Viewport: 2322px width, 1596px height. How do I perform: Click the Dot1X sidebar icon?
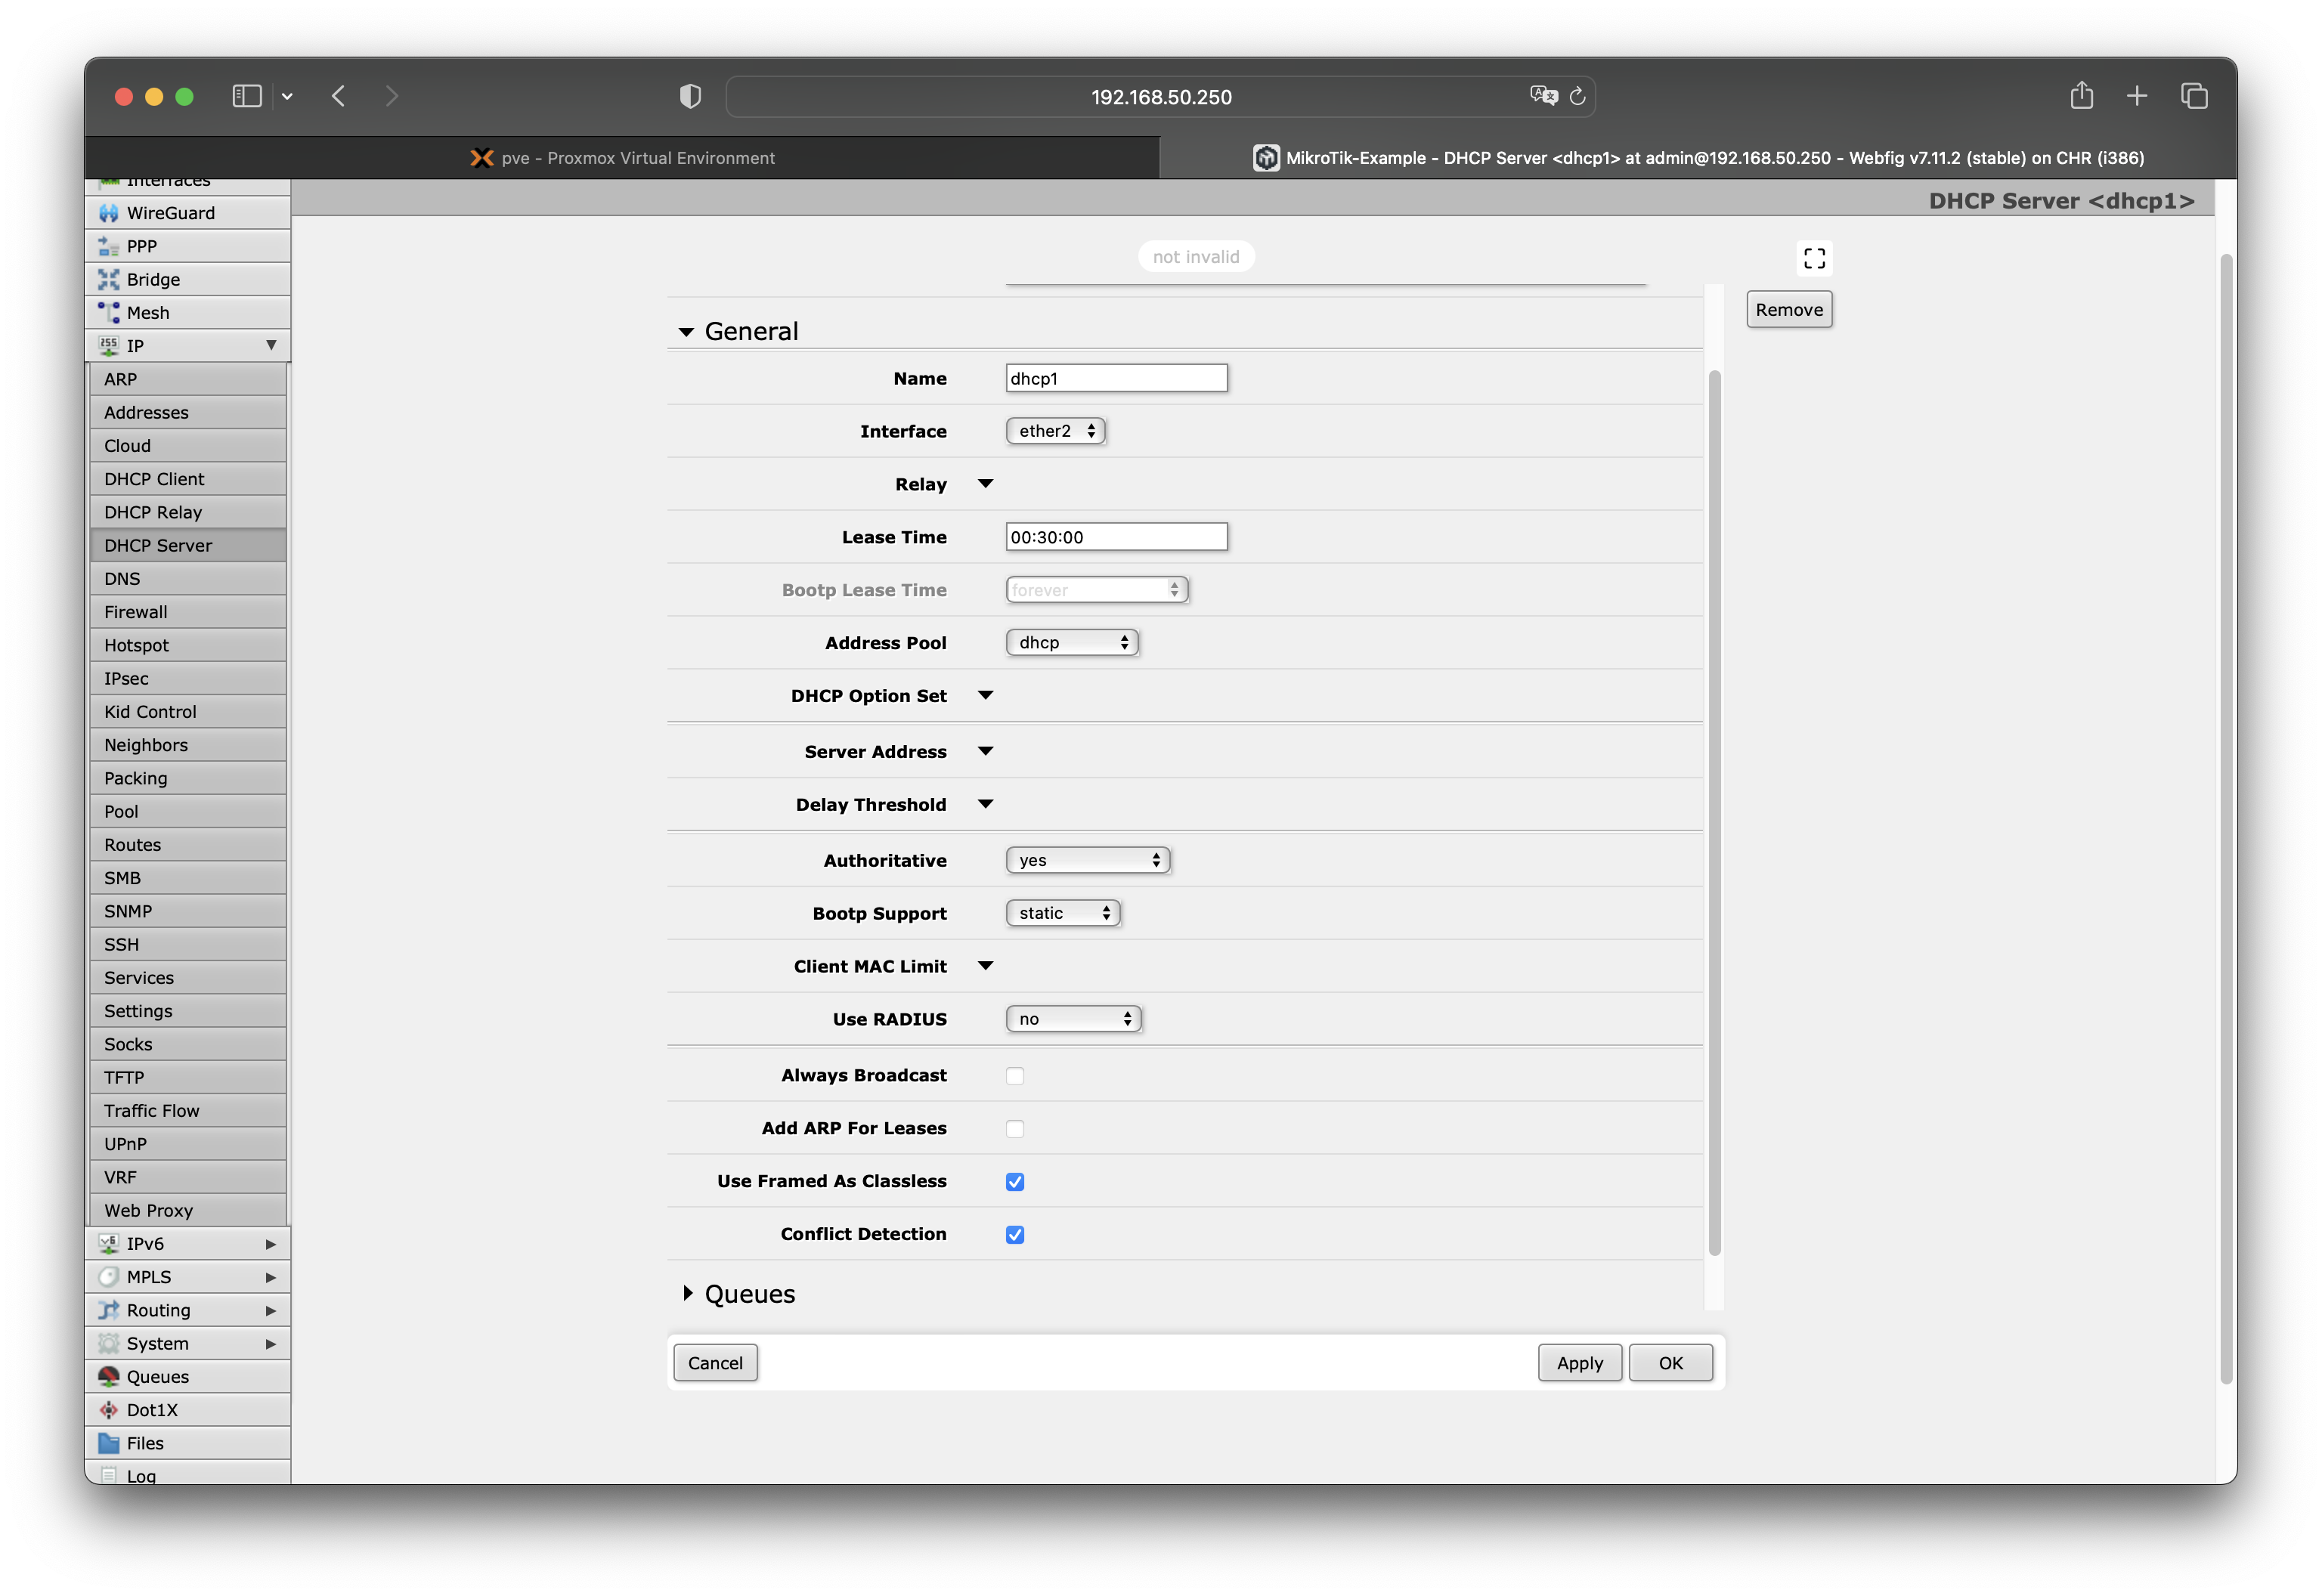pos(108,1410)
